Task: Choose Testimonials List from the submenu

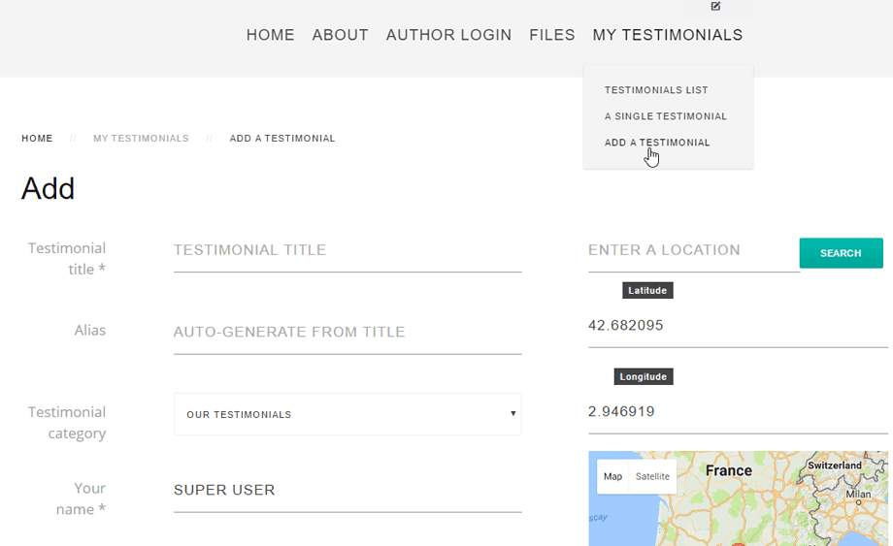Action: click(x=656, y=90)
